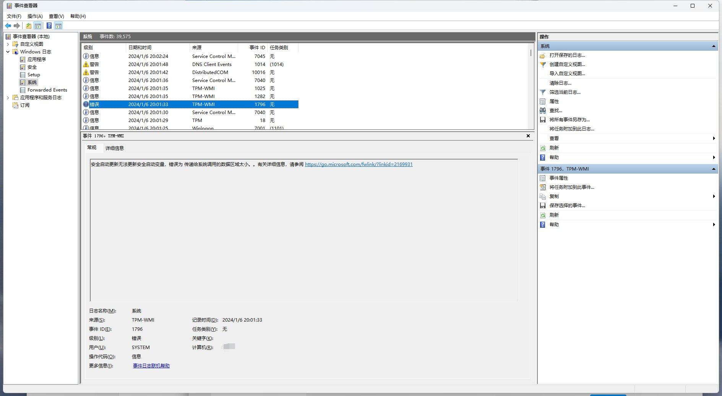The image size is (722, 396).
Task: Open log 属性 action
Action: click(554, 101)
